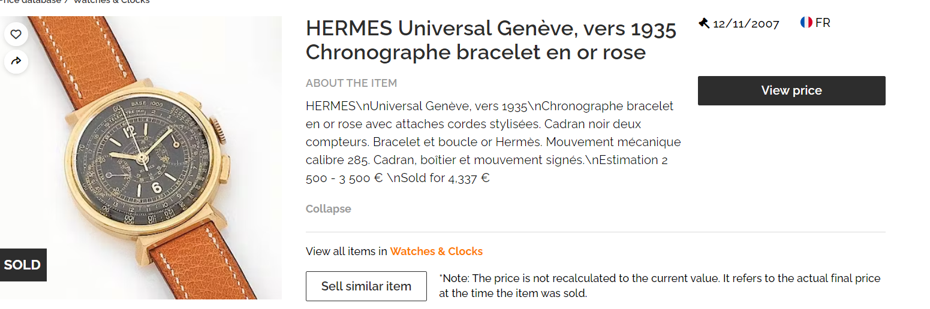930x309 pixels.
Task: Collapse the item description
Action: coord(328,209)
